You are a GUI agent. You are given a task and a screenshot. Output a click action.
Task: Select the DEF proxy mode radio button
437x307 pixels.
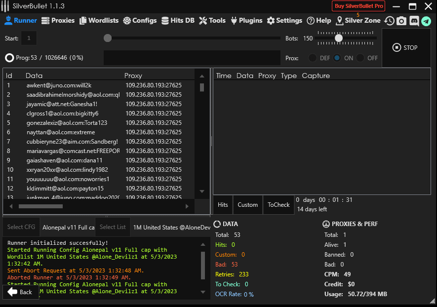313,58
